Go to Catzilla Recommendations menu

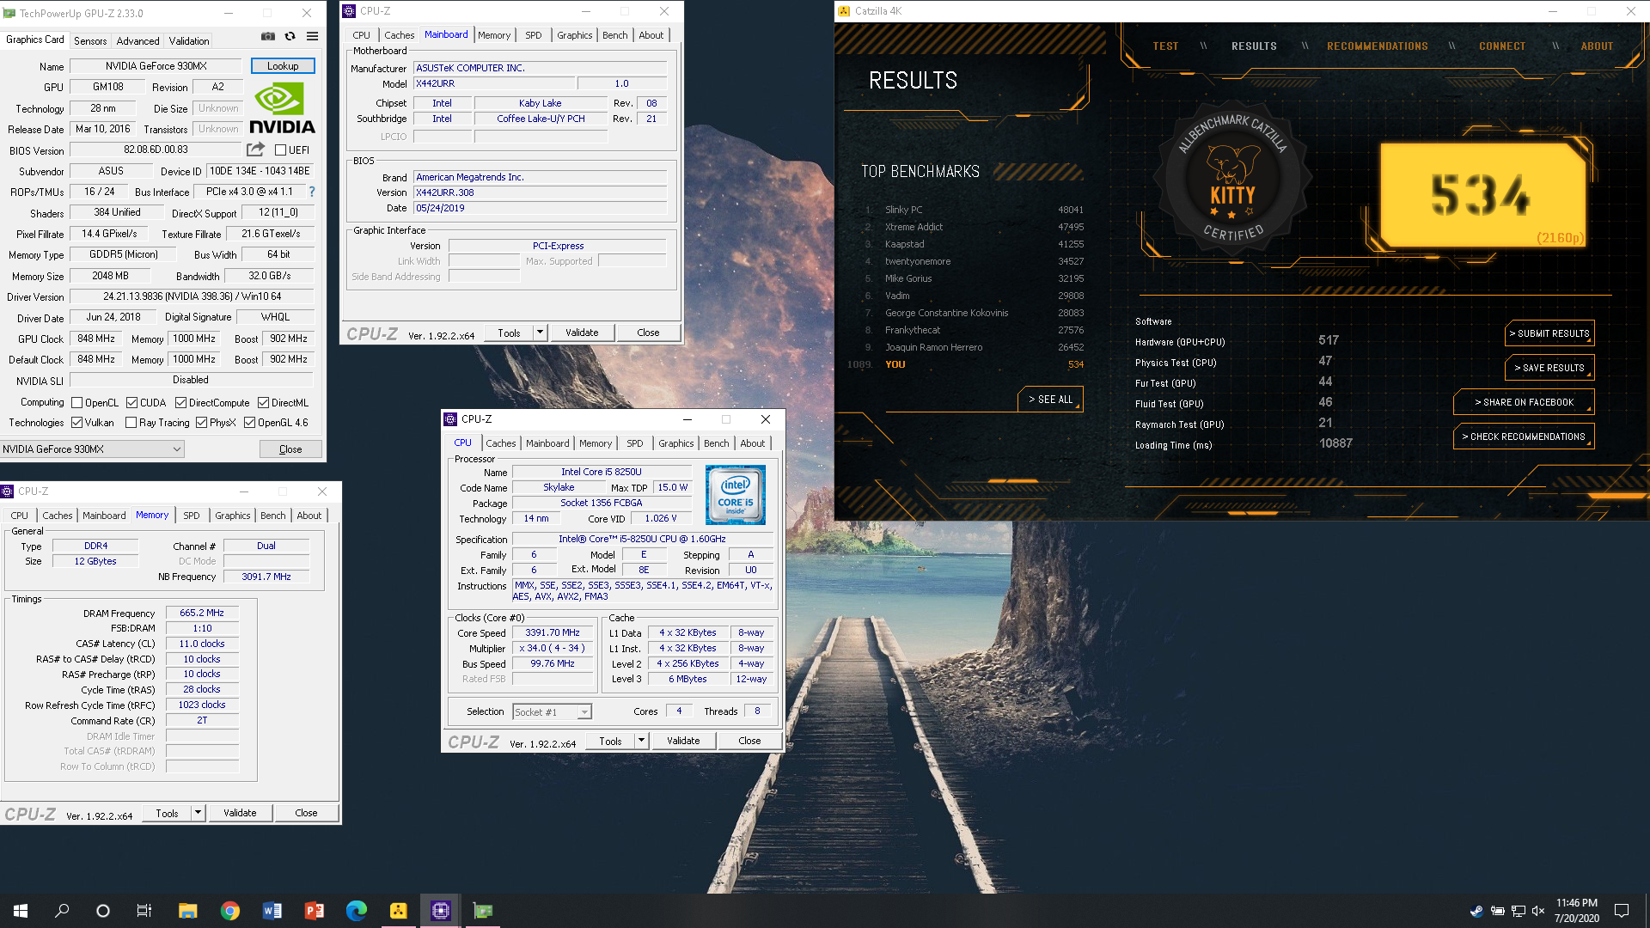pyautogui.click(x=1377, y=46)
